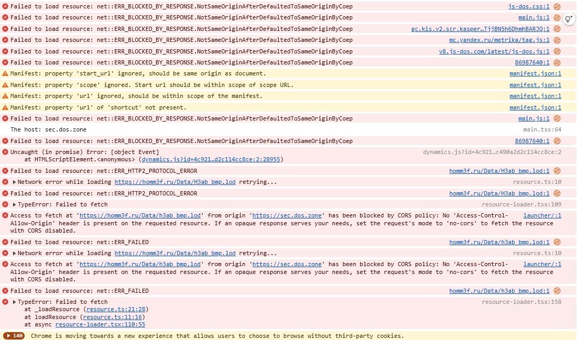The height and width of the screenshot is (340, 577).
Task: Click error icon on Uncaught (in promise) row
Action: click(x=5, y=152)
